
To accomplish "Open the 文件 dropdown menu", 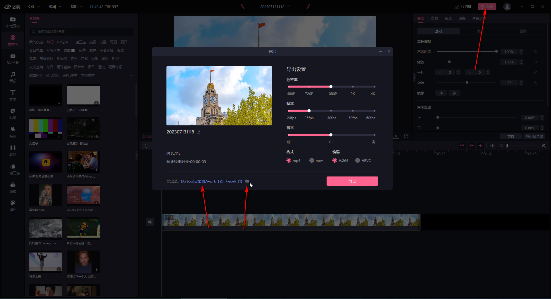I will (x=33, y=7).
